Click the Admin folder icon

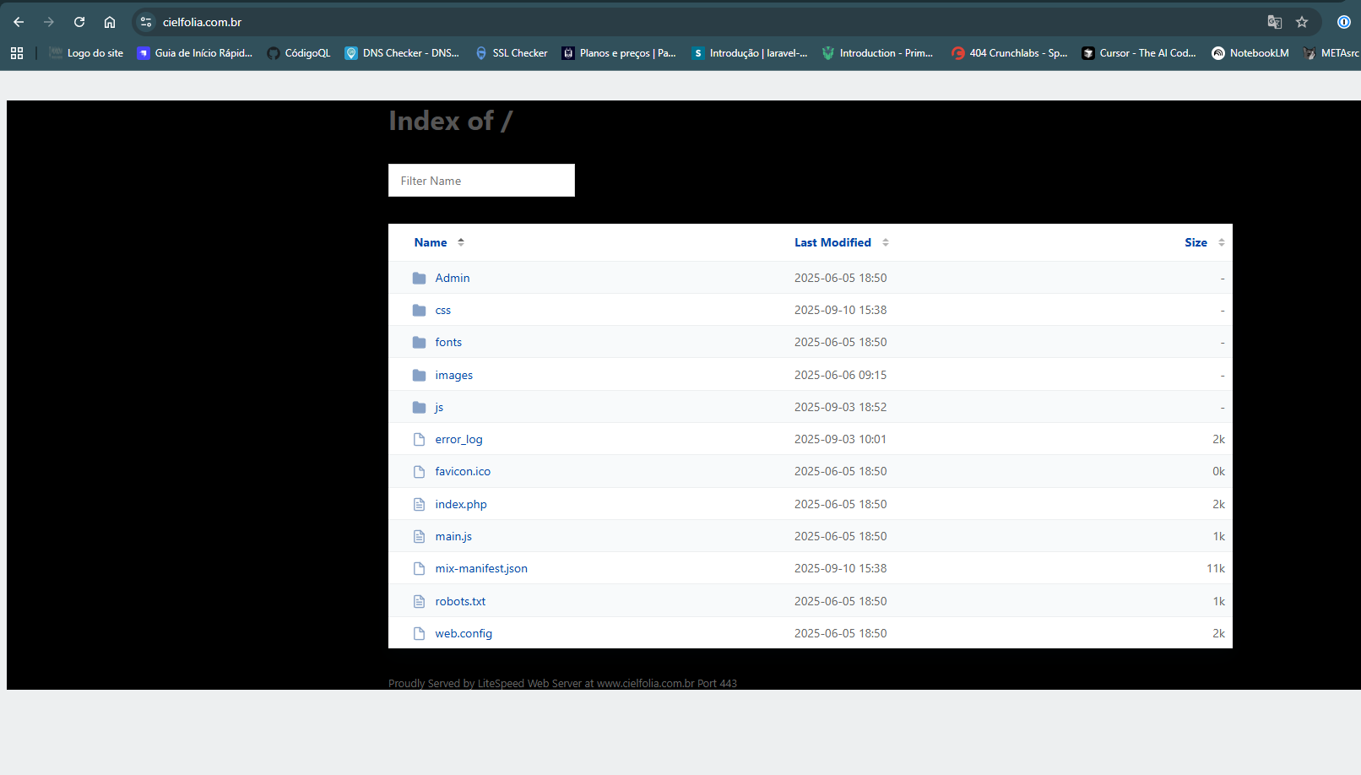tap(419, 278)
